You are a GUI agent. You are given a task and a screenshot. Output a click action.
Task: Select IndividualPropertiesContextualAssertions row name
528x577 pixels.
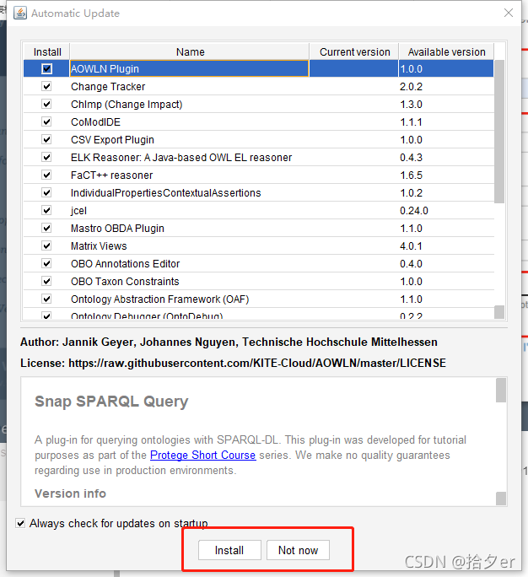click(165, 193)
